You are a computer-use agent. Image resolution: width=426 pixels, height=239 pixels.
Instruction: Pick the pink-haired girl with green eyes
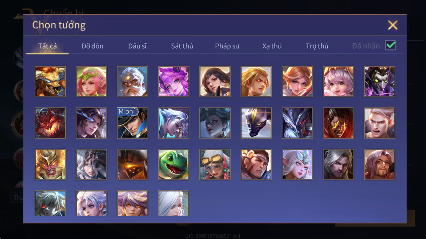click(x=338, y=82)
